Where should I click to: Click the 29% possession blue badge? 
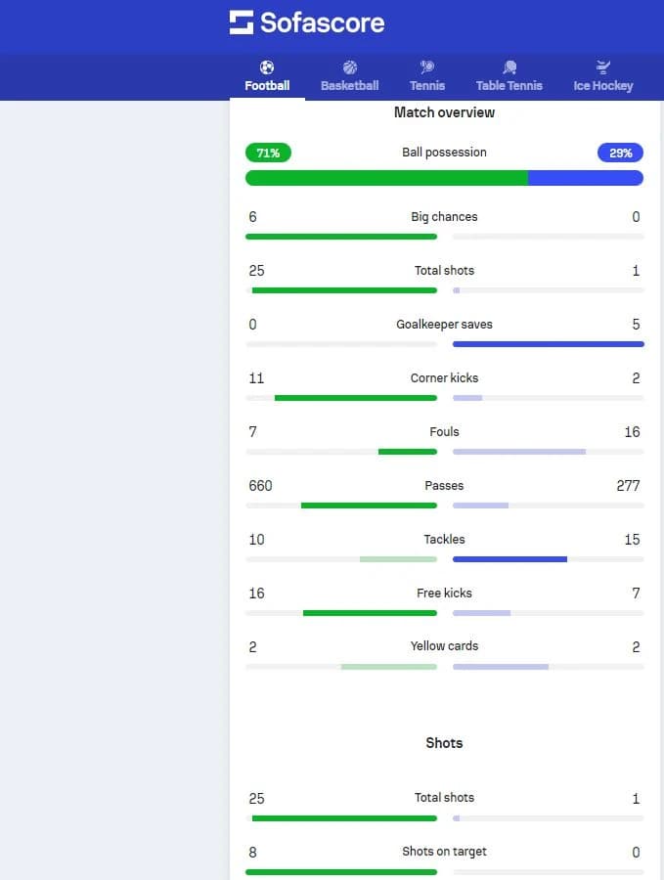tap(620, 153)
